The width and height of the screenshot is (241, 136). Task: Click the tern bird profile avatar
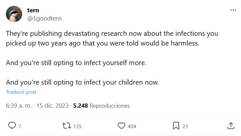pyautogui.click(x=14, y=14)
